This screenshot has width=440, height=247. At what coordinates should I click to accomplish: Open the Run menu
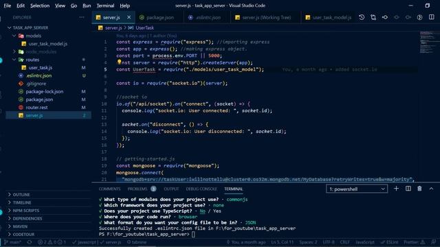(87, 5)
